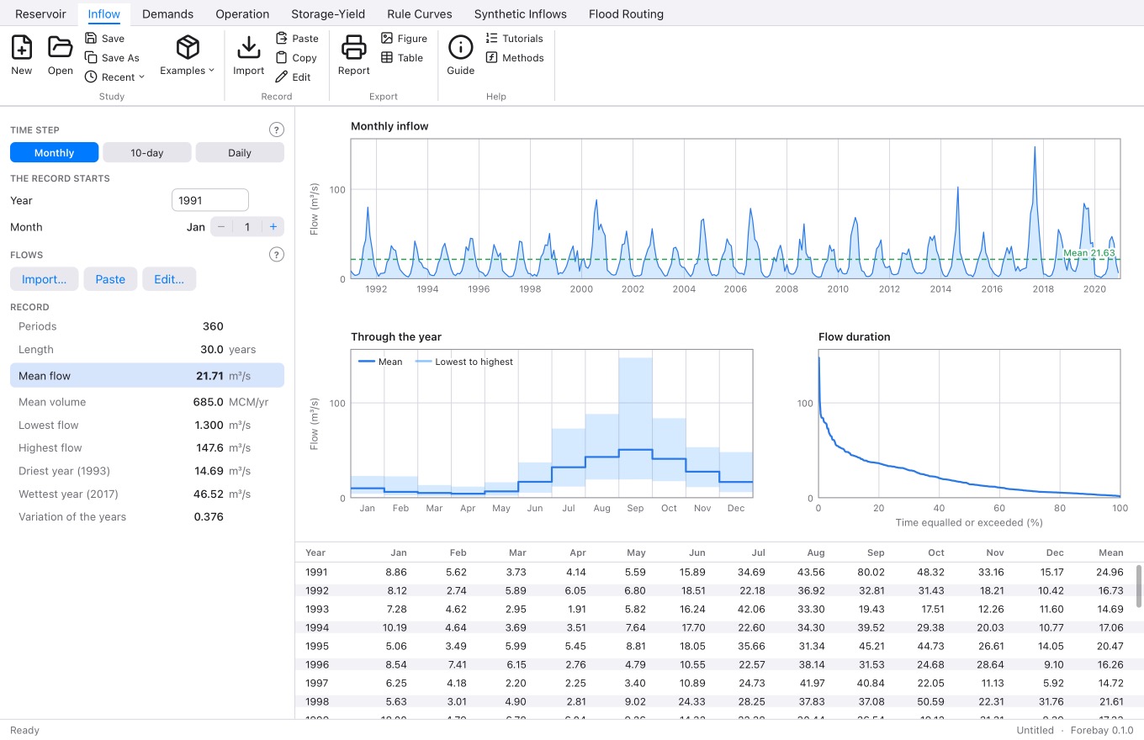Open Tutorials in the Help group
This screenshot has width=1144, height=740.
click(x=515, y=39)
